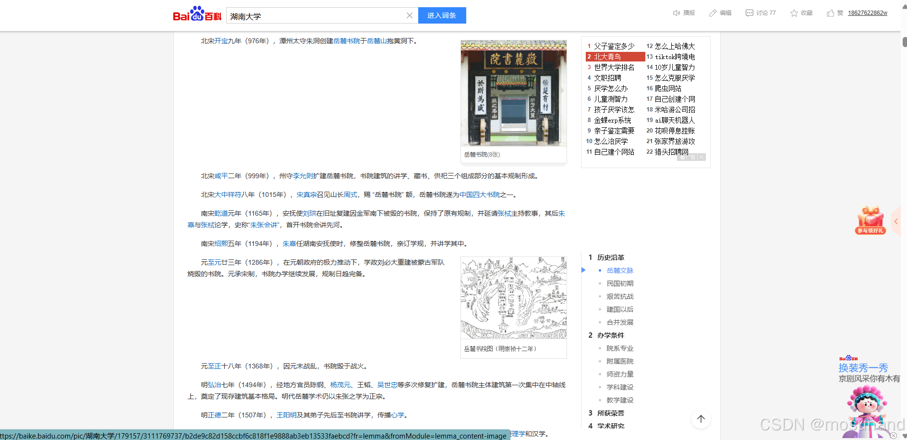Select 附属医院 in the outline
This screenshot has width=907, height=440.
620,361
